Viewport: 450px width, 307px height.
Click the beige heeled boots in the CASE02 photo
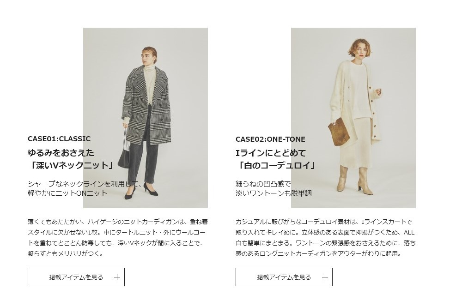pos(354,180)
